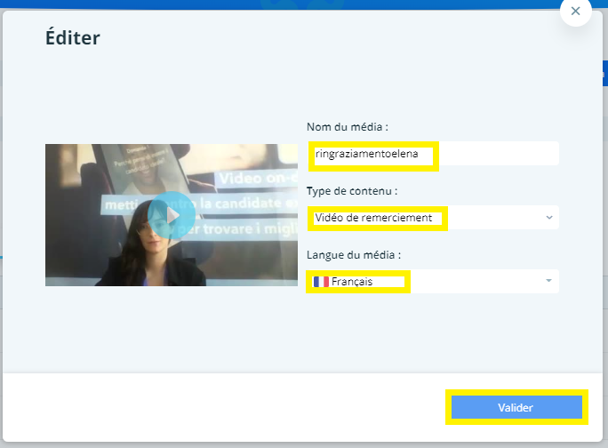Click the Éditer dialog heading
The height and width of the screenshot is (448, 608).
click(x=73, y=37)
